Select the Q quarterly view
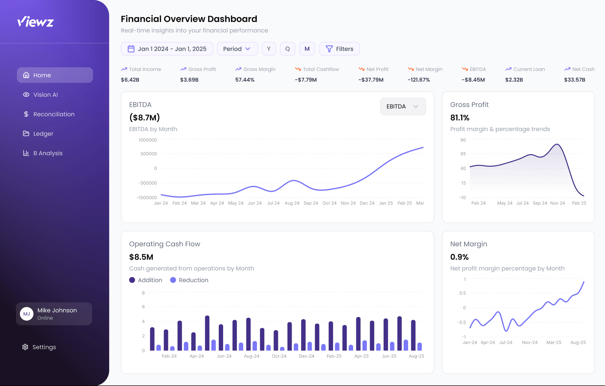This screenshot has height=386, width=605. [287, 49]
